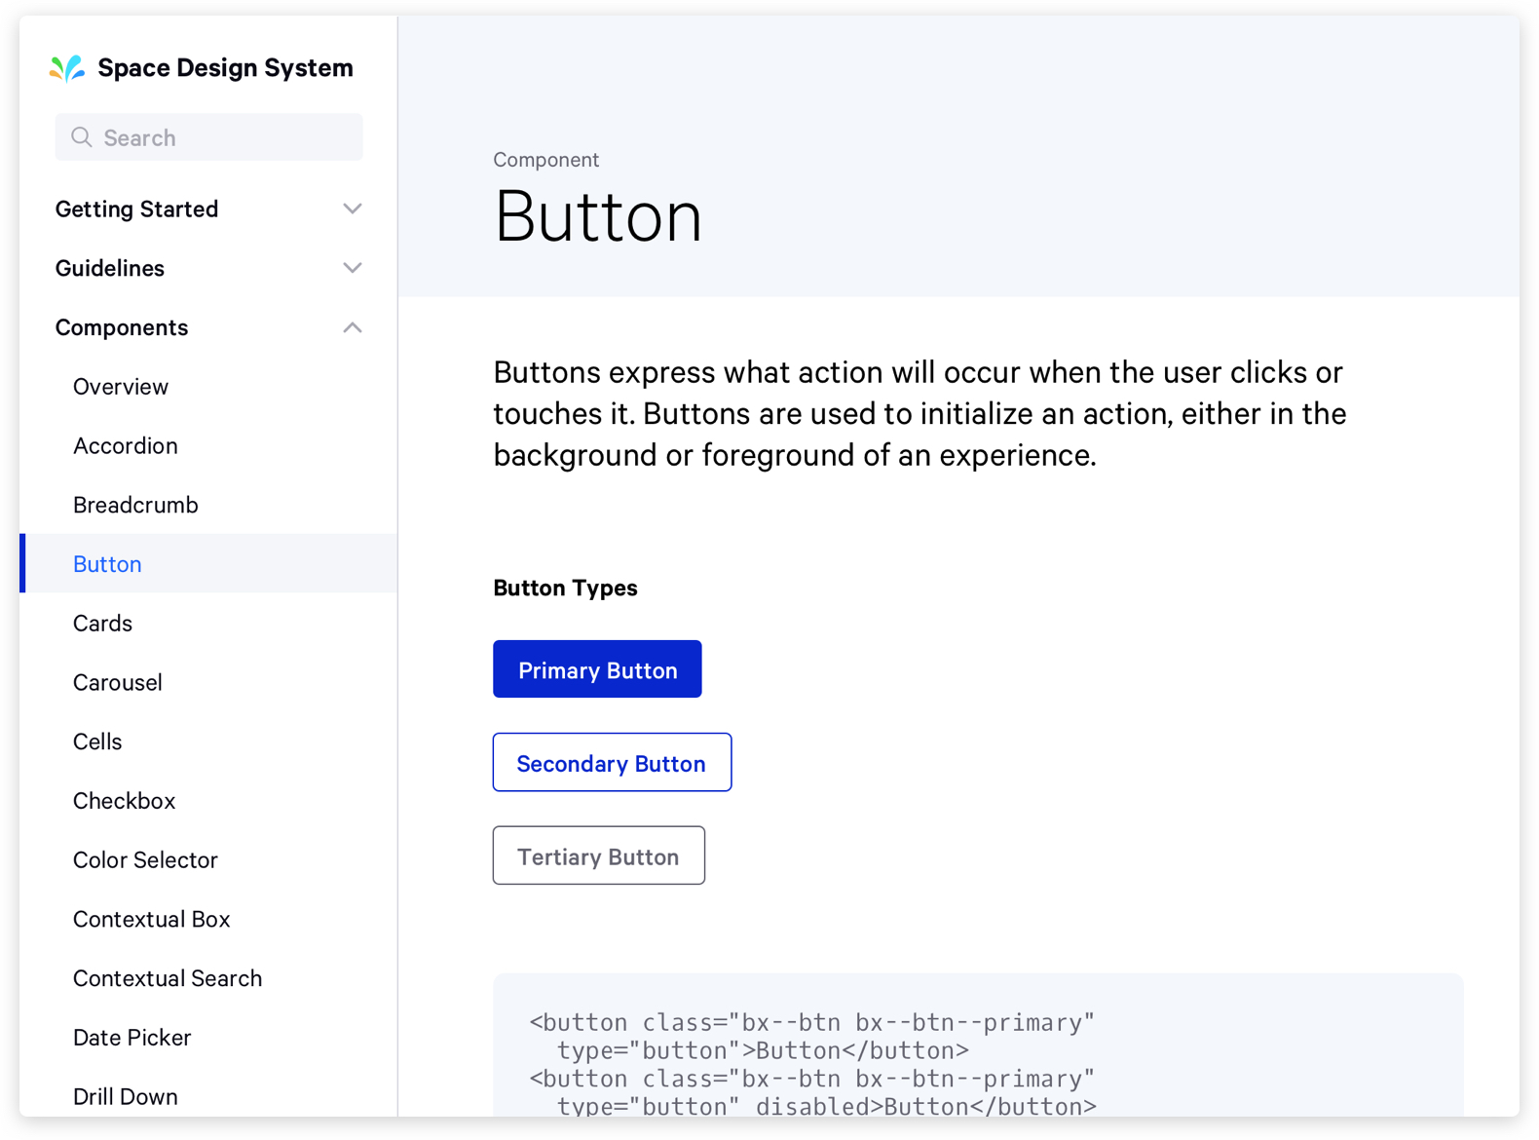Expand the Getting Started section chevron
The image size is (1539, 1140).
[x=352, y=209]
